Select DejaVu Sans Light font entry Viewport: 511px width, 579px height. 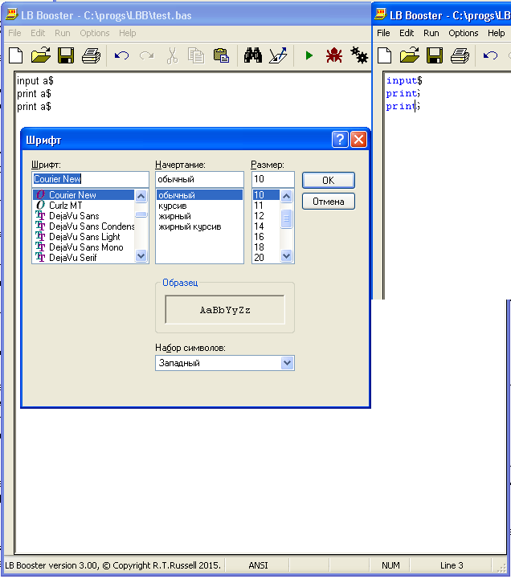(84, 237)
